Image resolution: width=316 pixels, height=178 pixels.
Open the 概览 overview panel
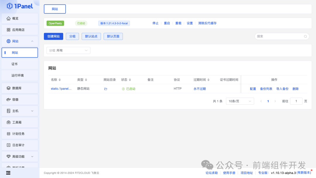(19, 18)
